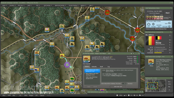Click the purple waypoint 1 hex marker
Image resolution: width=174 pixels, height=98 pixels.
[x=67, y=65]
